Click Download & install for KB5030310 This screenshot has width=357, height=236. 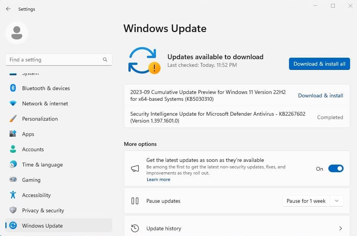point(320,95)
